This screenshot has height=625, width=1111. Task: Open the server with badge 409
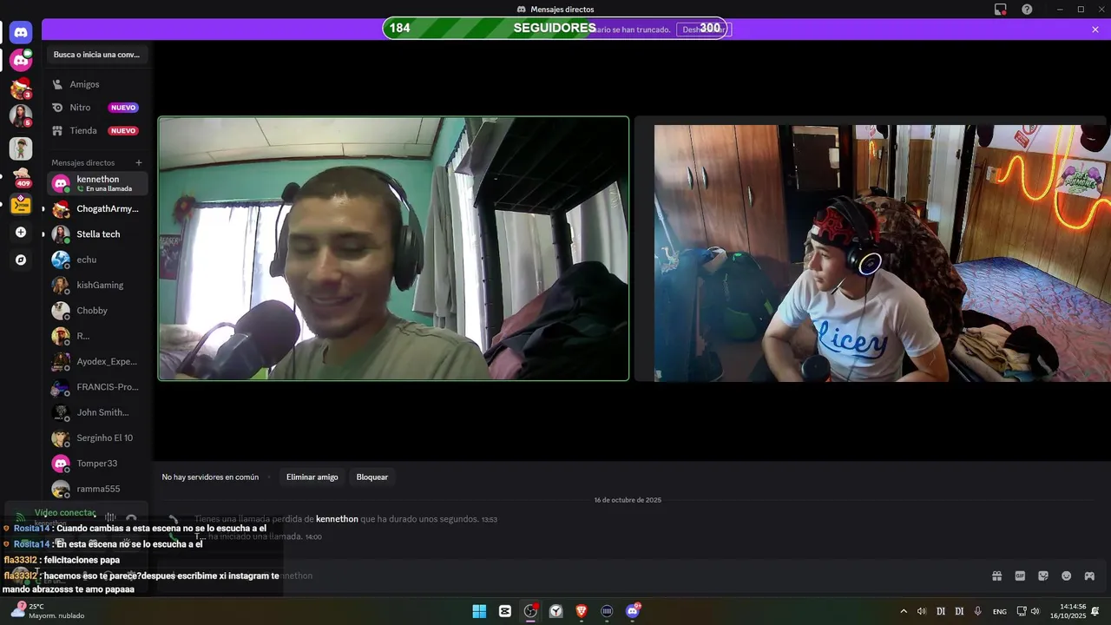(21, 177)
